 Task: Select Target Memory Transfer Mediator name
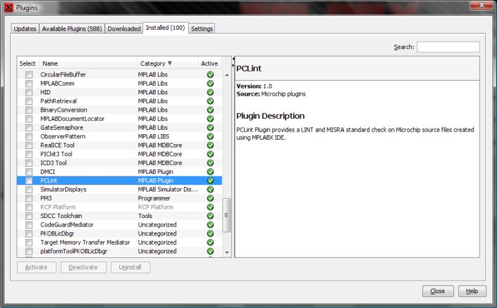click(85, 242)
